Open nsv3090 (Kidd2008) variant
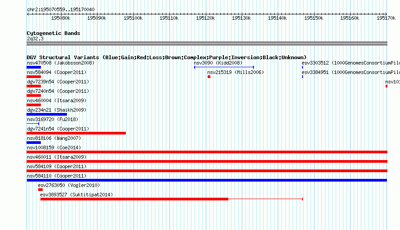 pyautogui.click(x=218, y=63)
